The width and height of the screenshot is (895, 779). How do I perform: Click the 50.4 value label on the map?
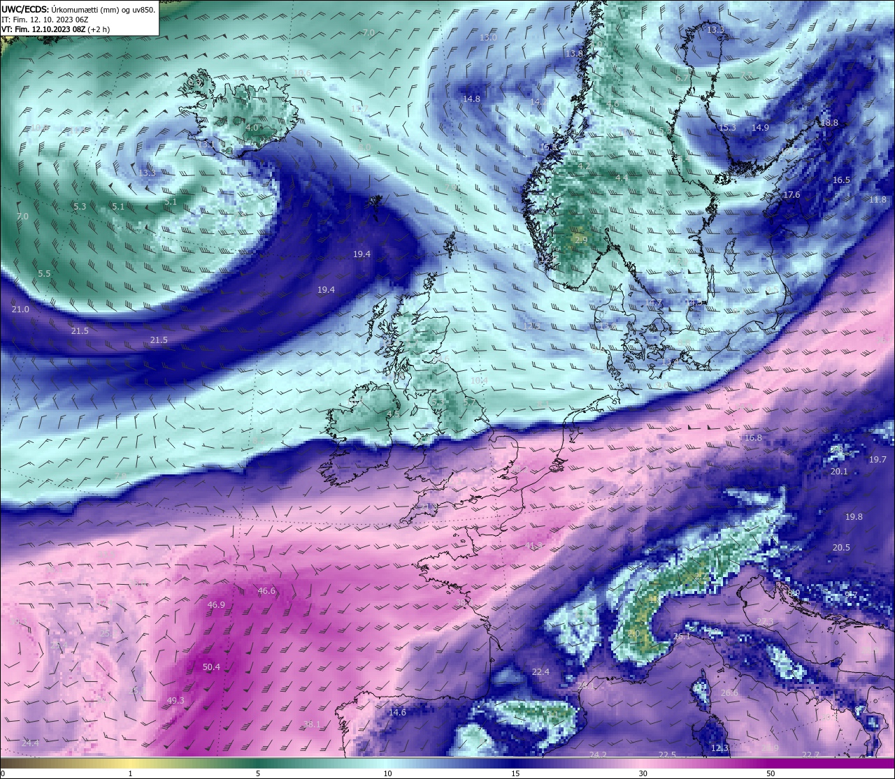point(211,667)
